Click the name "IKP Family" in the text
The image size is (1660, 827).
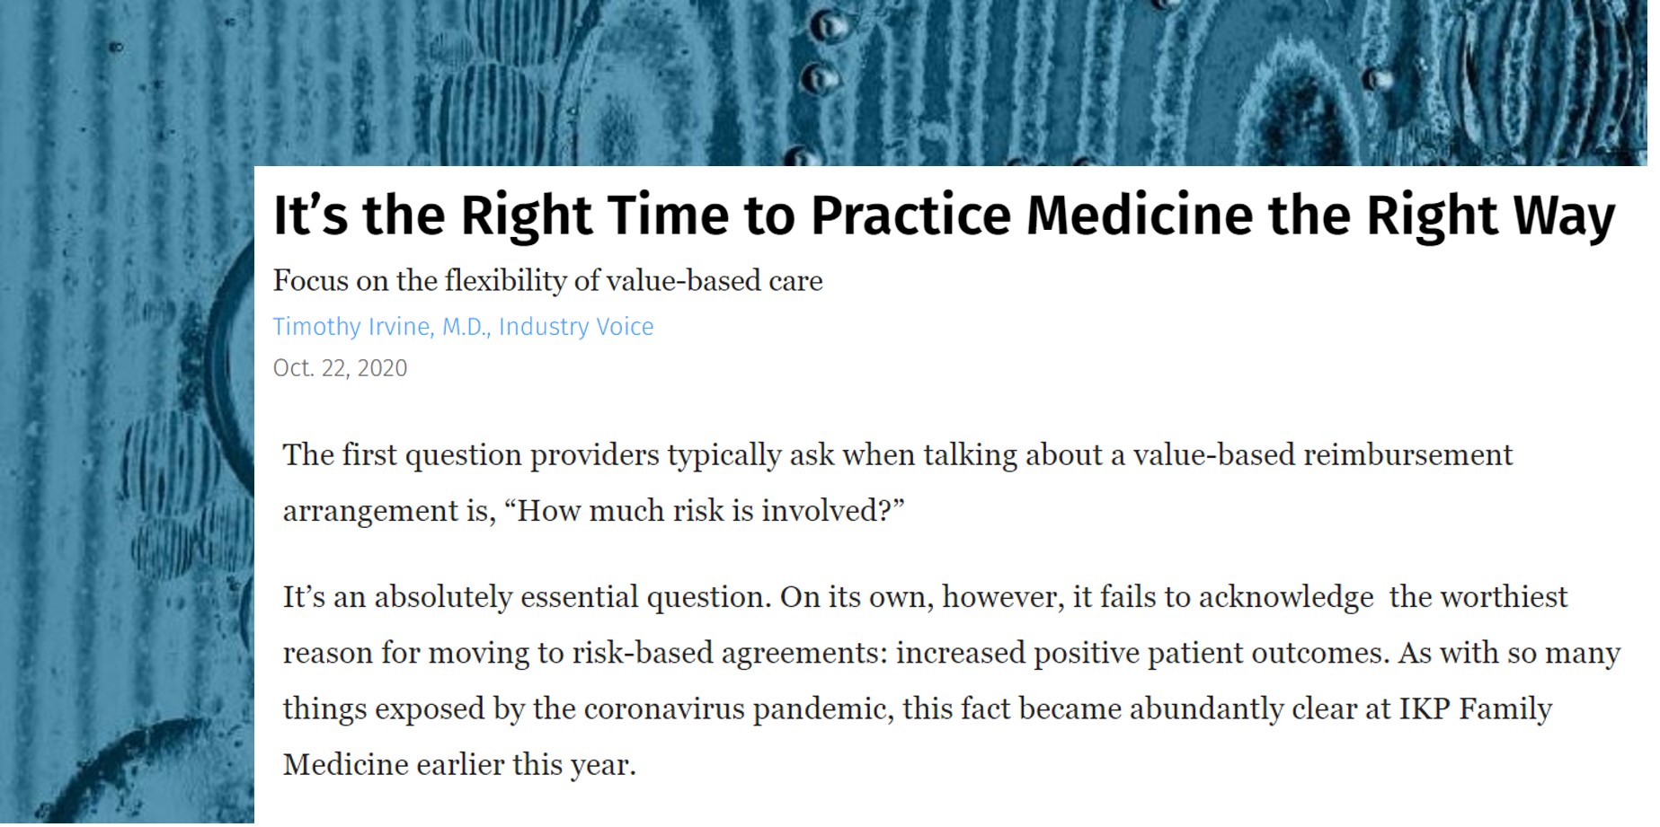(x=1476, y=710)
